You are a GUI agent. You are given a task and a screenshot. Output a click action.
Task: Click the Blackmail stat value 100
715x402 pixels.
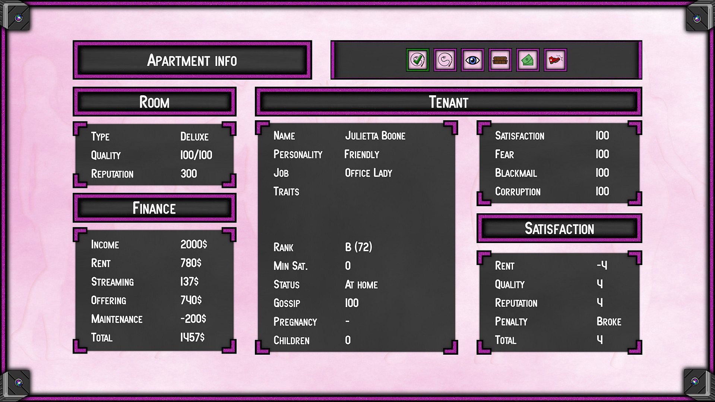point(602,173)
